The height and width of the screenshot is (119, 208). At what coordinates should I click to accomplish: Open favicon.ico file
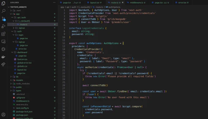click(32, 59)
